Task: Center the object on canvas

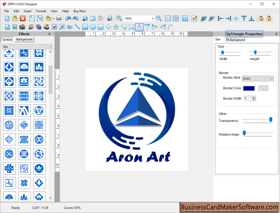Action: [x=236, y=18]
